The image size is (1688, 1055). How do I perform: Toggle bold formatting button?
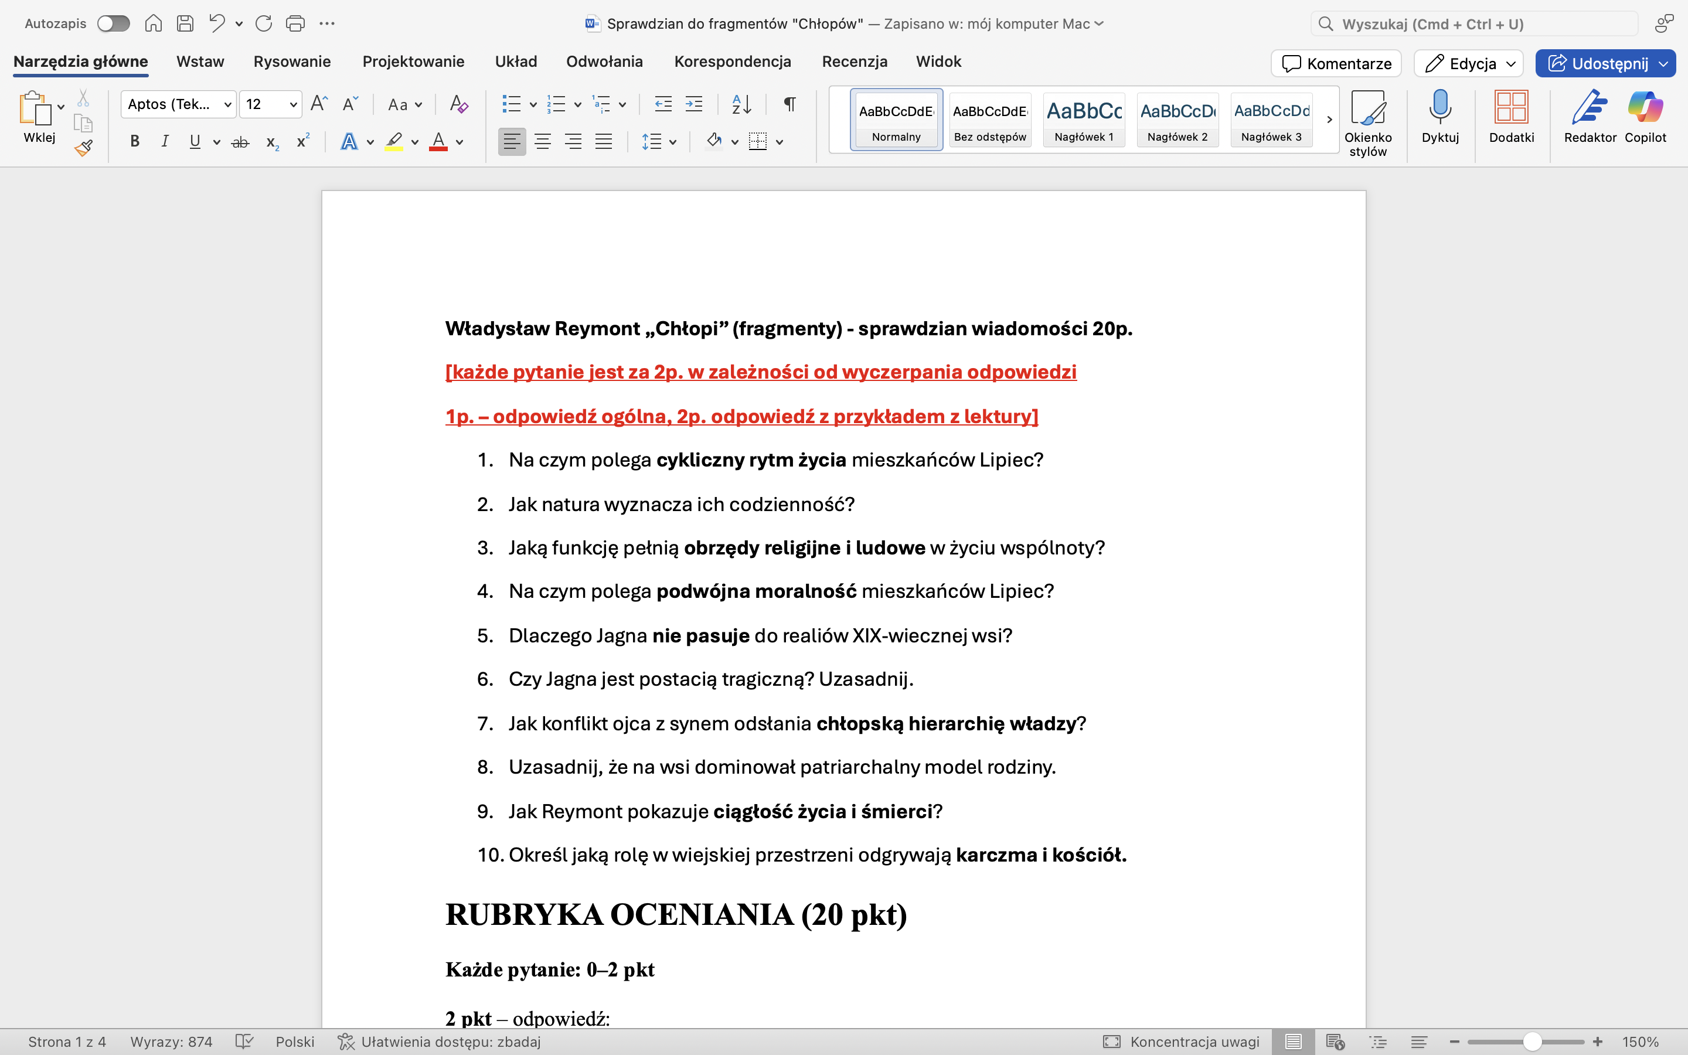[135, 142]
